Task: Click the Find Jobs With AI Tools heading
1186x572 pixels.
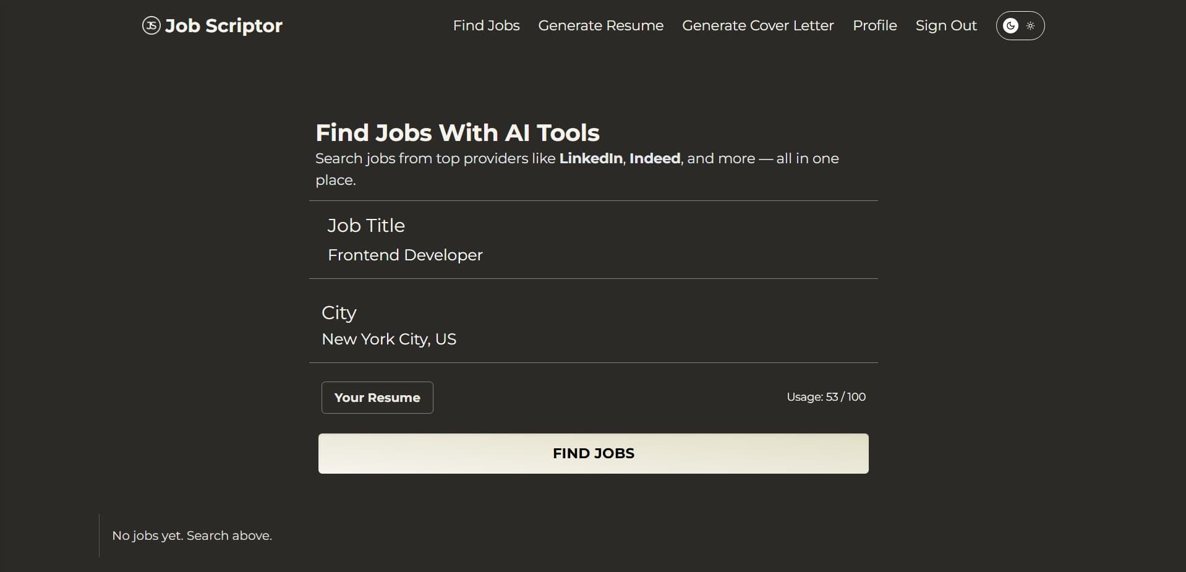Action: (x=457, y=133)
